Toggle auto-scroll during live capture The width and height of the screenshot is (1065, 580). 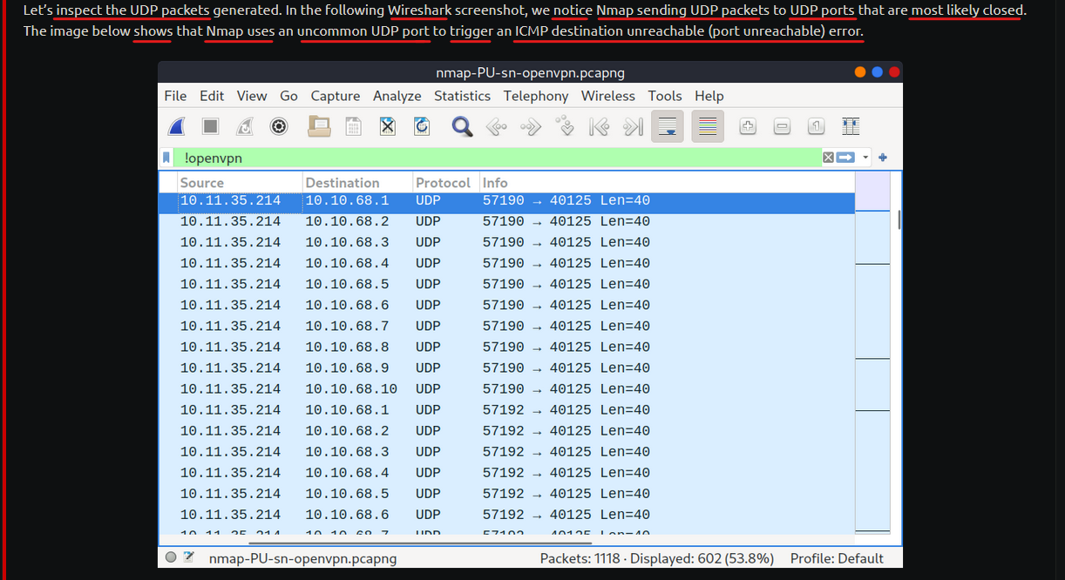click(x=668, y=127)
